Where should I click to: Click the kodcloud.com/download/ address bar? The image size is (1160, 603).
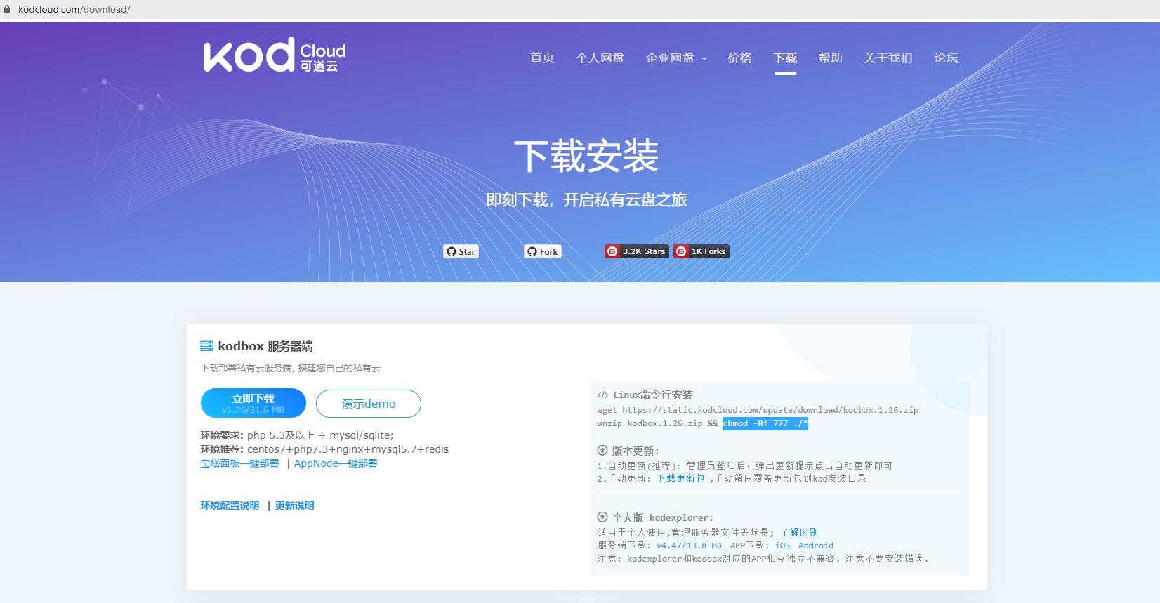74,9
